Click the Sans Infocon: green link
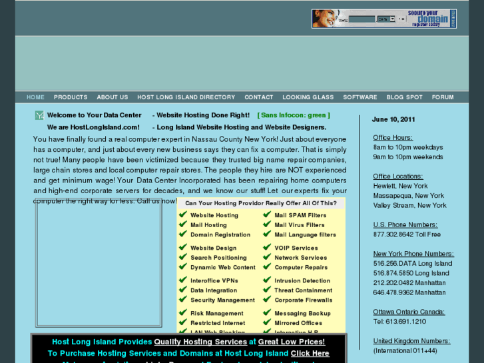 pos(294,115)
